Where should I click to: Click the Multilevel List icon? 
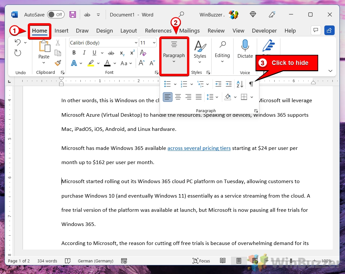point(201,84)
